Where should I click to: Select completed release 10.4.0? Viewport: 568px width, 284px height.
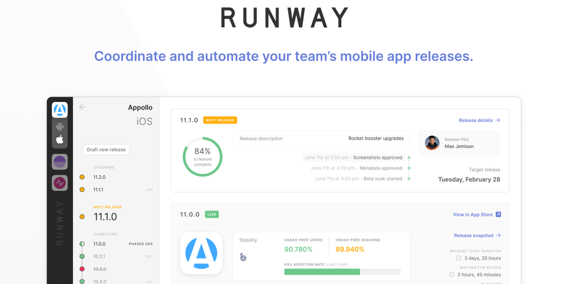[x=100, y=281]
